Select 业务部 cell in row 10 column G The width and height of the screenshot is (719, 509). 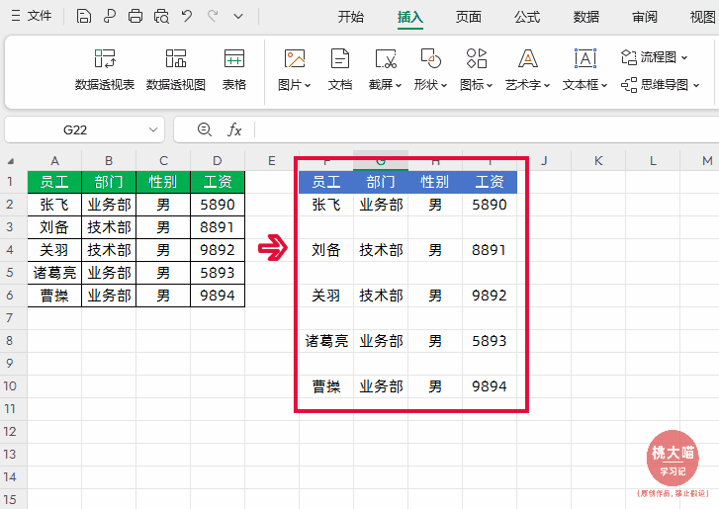381,386
